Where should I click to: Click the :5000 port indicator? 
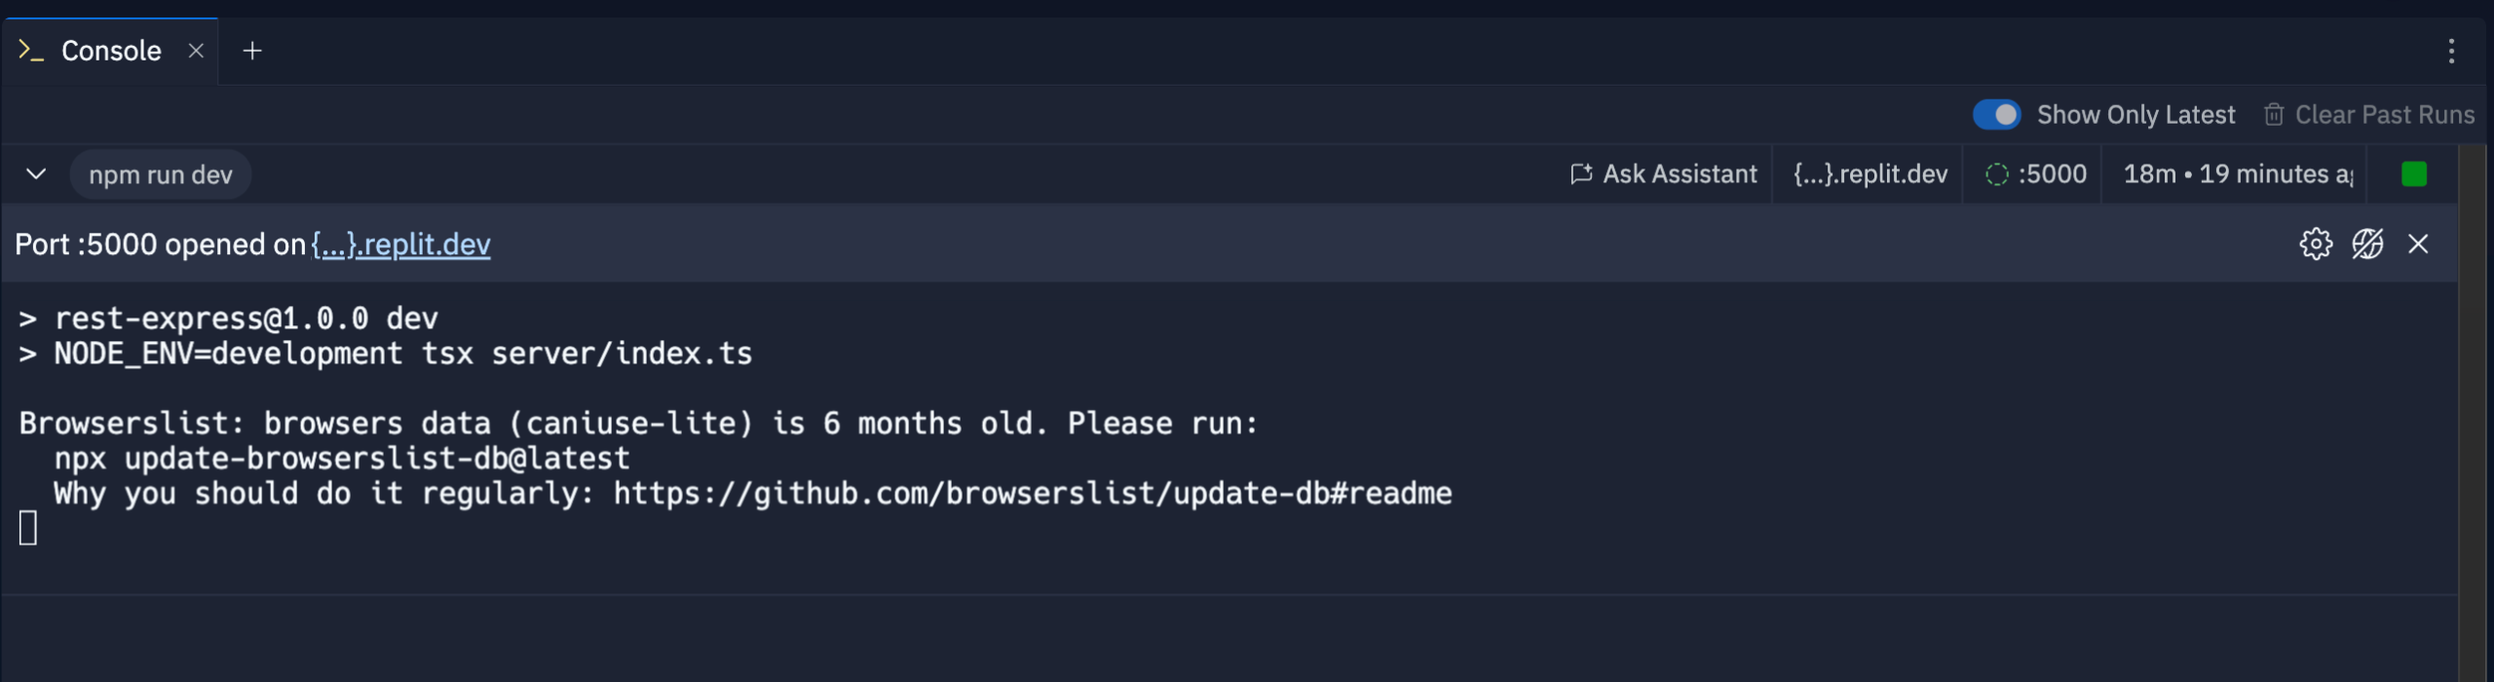coord(2036,174)
